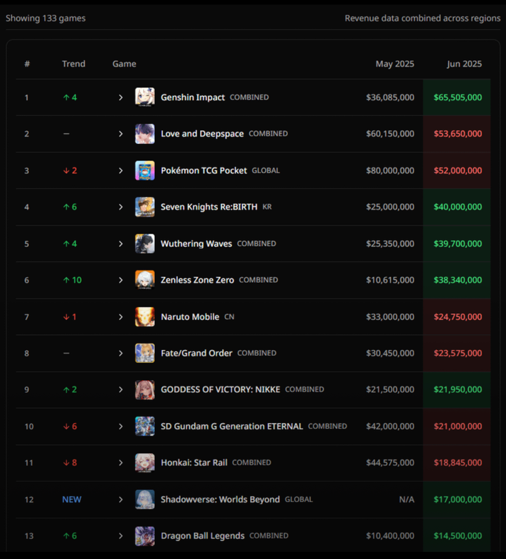This screenshot has height=559, width=506.
Task: Expand the Dragon Ball Legends row chevron
Action: pos(121,535)
